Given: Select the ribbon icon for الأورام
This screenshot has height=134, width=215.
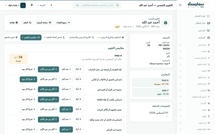Looking at the screenshot, I should click(209, 116).
